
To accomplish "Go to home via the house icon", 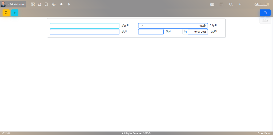I will coord(39,4).
